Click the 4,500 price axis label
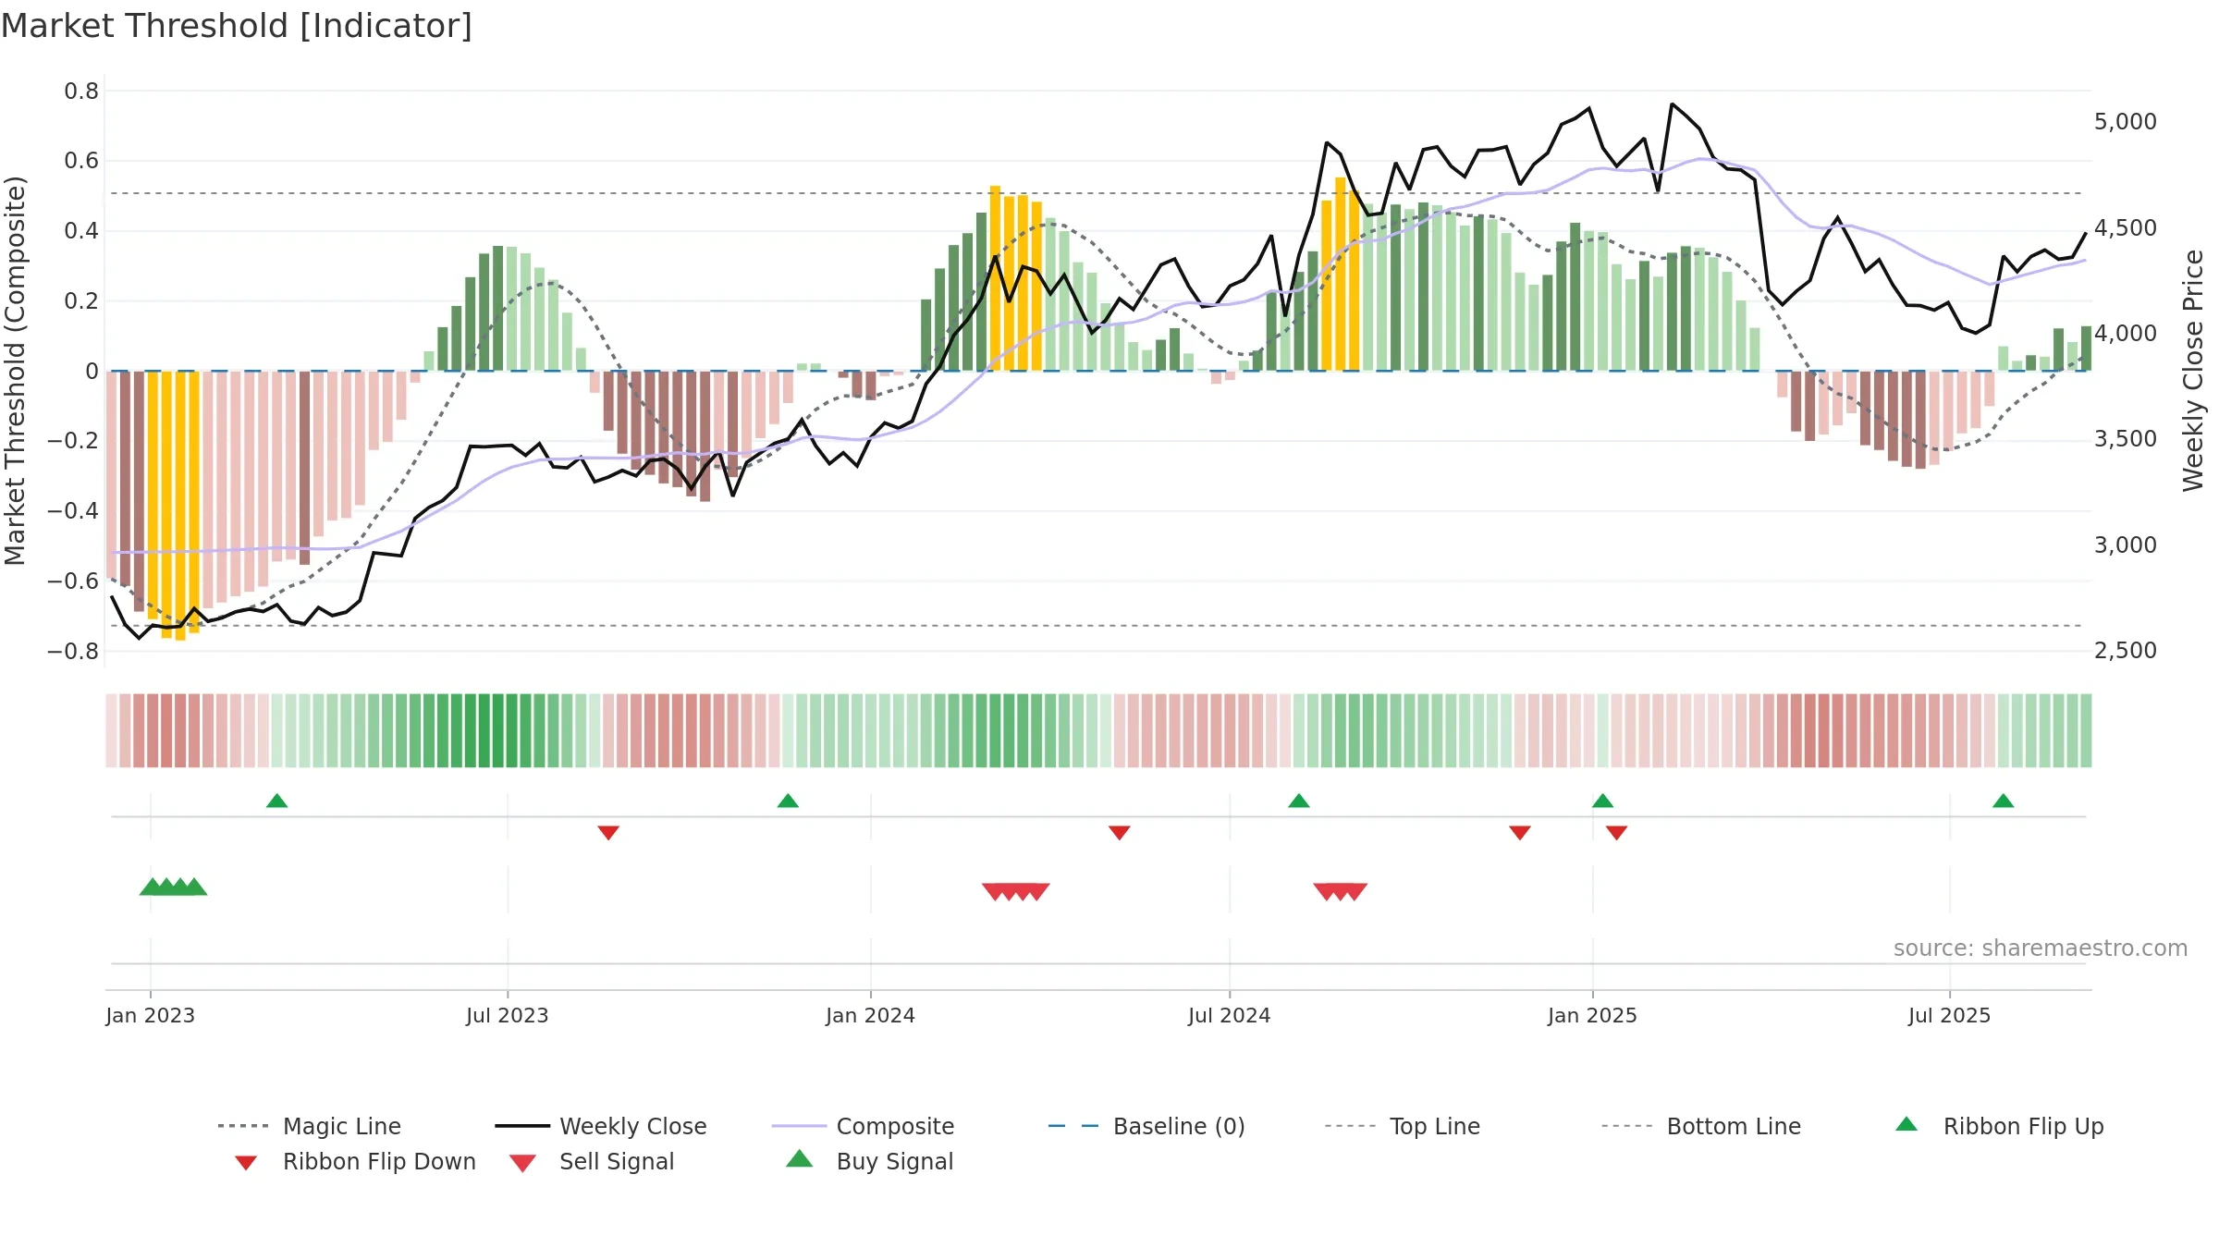2219x1248 pixels. click(2126, 228)
